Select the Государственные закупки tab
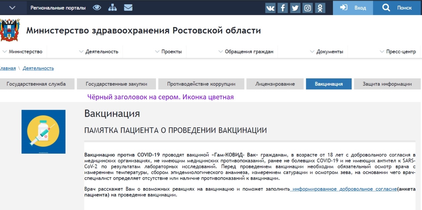 pos(116,84)
